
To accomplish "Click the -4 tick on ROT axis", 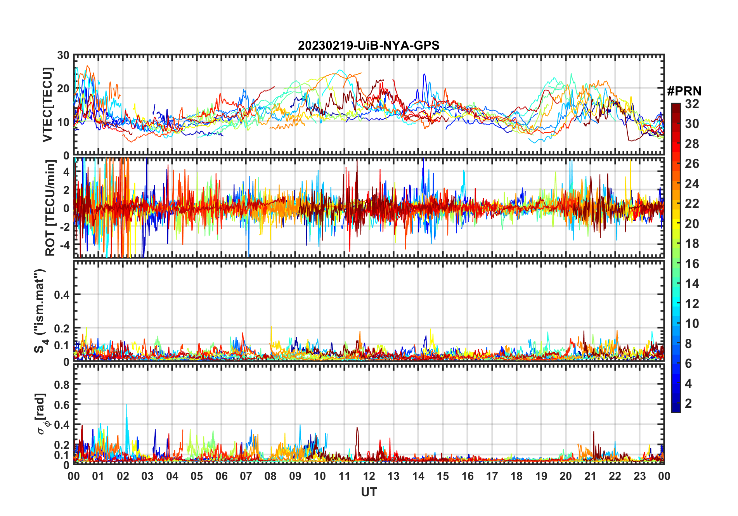I will coord(64,245).
